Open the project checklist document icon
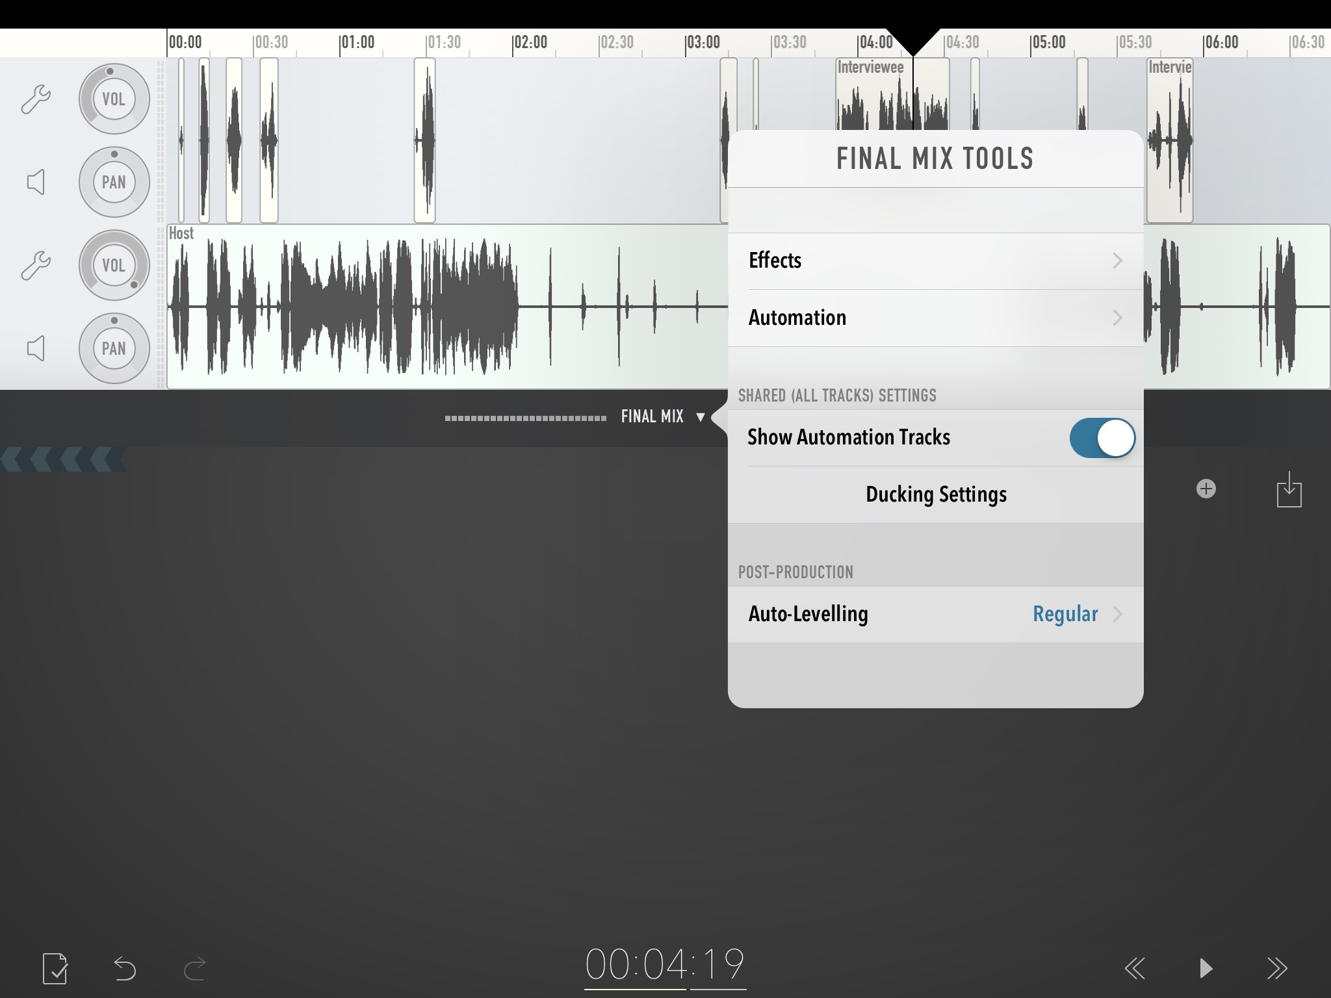Image resolution: width=1331 pixels, height=998 pixels. tap(55, 968)
